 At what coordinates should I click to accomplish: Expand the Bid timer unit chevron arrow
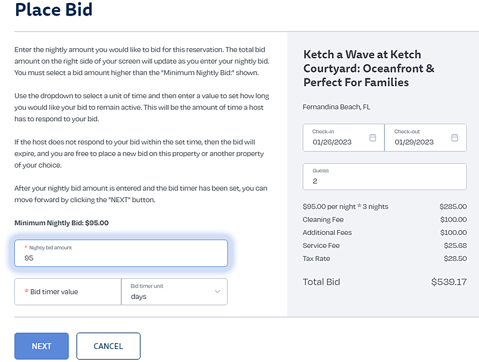pyautogui.click(x=217, y=292)
